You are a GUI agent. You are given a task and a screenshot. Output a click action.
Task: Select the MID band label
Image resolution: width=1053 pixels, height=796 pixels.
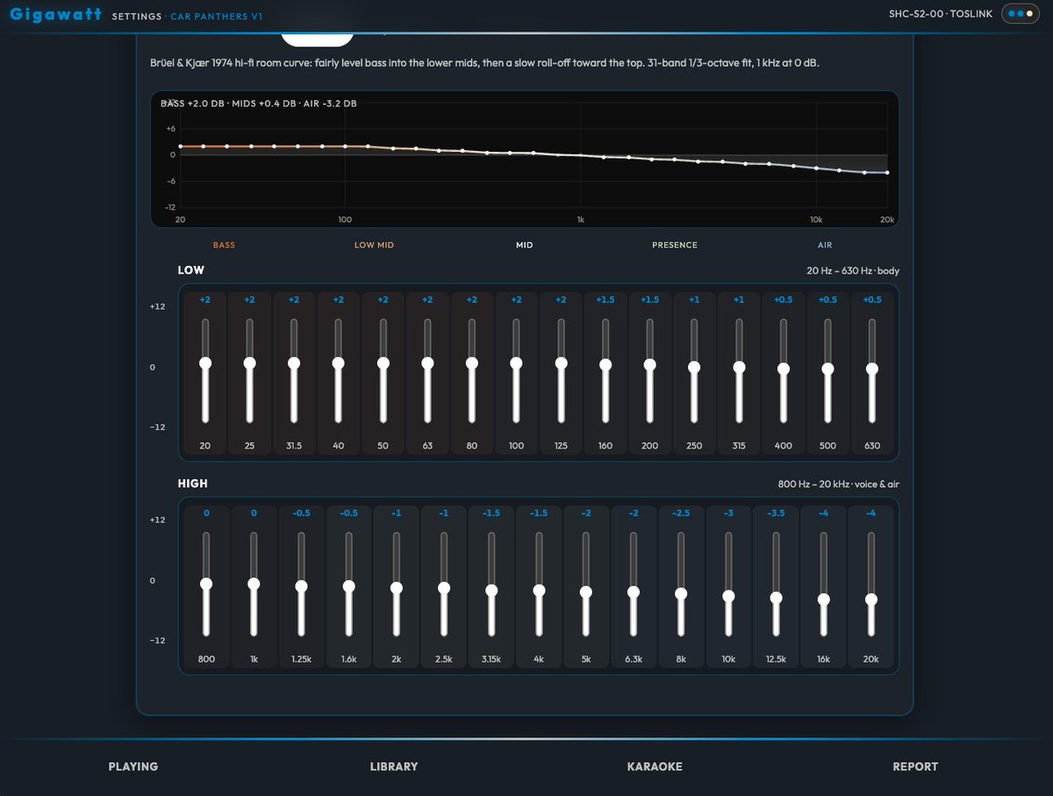(x=524, y=245)
